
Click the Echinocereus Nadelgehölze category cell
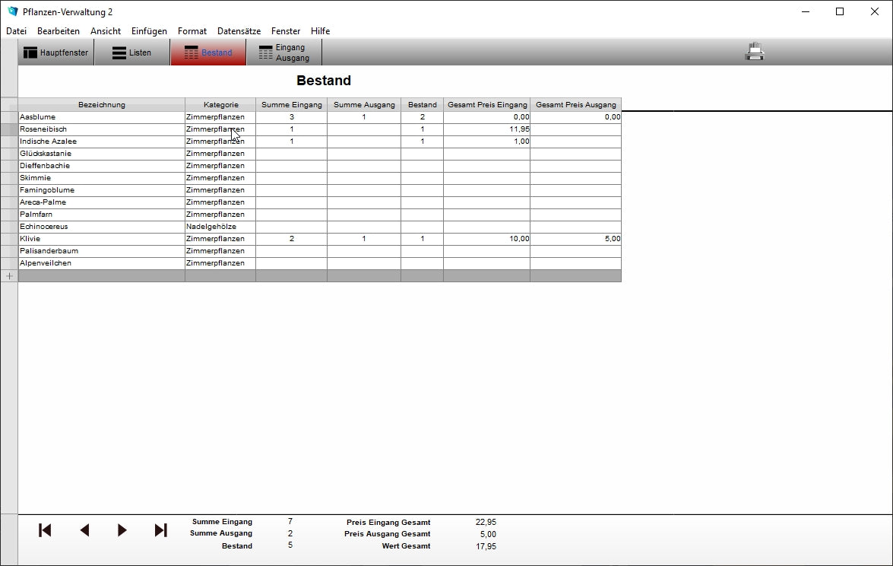[220, 227]
